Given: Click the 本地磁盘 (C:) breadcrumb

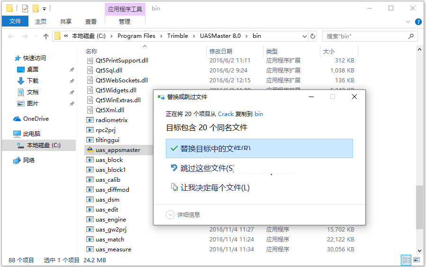Looking at the screenshot, I should (x=89, y=36).
